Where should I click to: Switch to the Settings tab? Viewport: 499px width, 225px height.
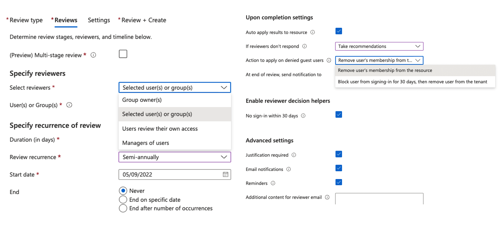coord(99,20)
